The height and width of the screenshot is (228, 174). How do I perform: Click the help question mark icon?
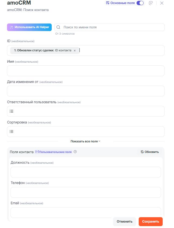click(x=75, y=152)
